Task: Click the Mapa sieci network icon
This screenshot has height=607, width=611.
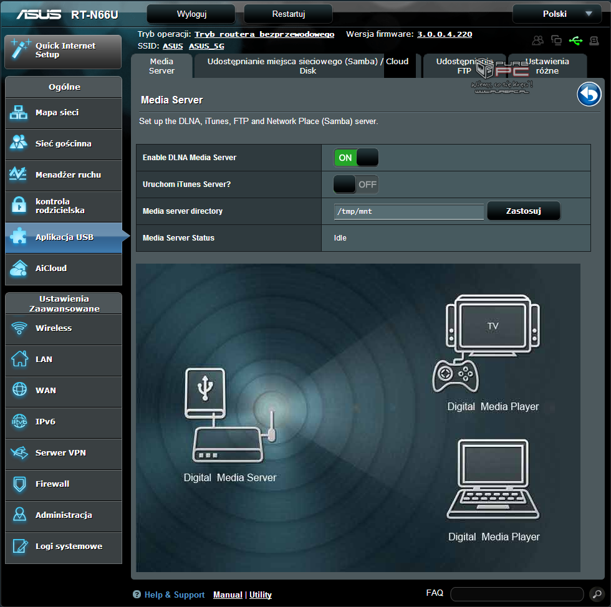Action: click(18, 113)
